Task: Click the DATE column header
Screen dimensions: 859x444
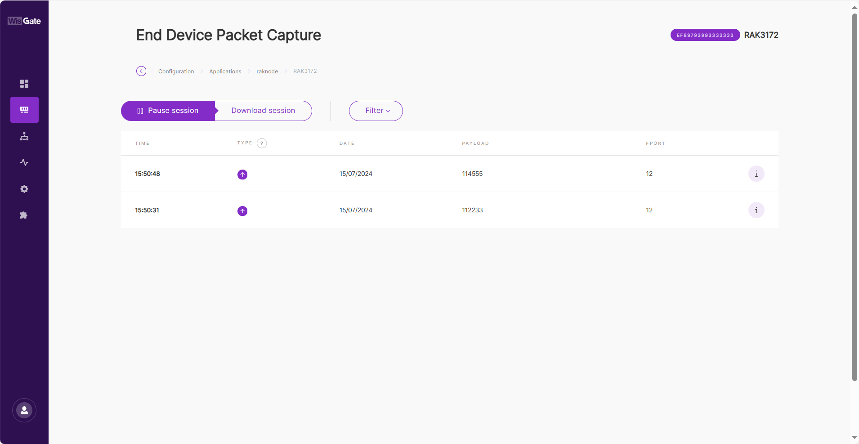Action: pos(347,144)
